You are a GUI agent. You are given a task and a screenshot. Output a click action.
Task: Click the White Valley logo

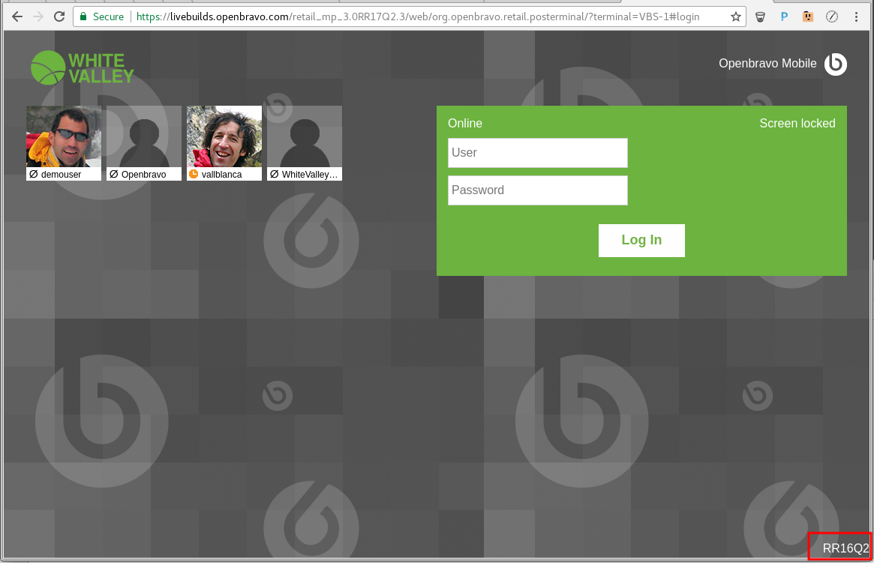(83, 67)
